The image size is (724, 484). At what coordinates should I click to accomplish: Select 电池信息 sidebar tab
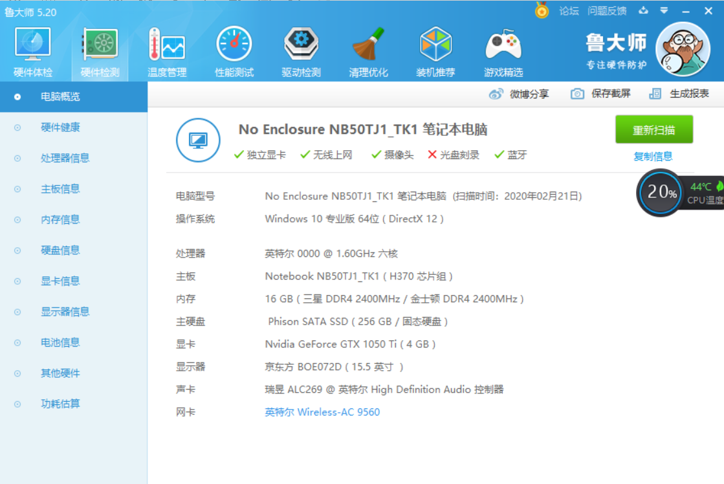tap(74, 343)
